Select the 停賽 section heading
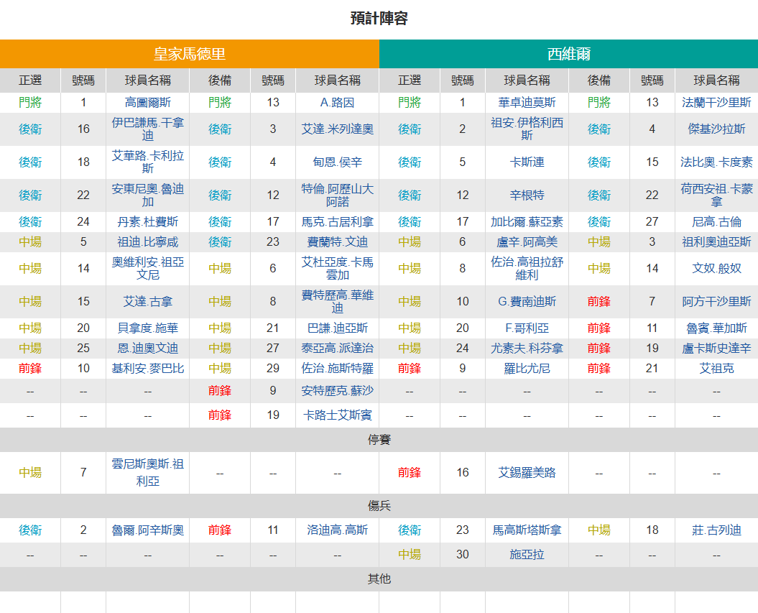758x613 pixels. pyautogui.click(x=379, y=440)
